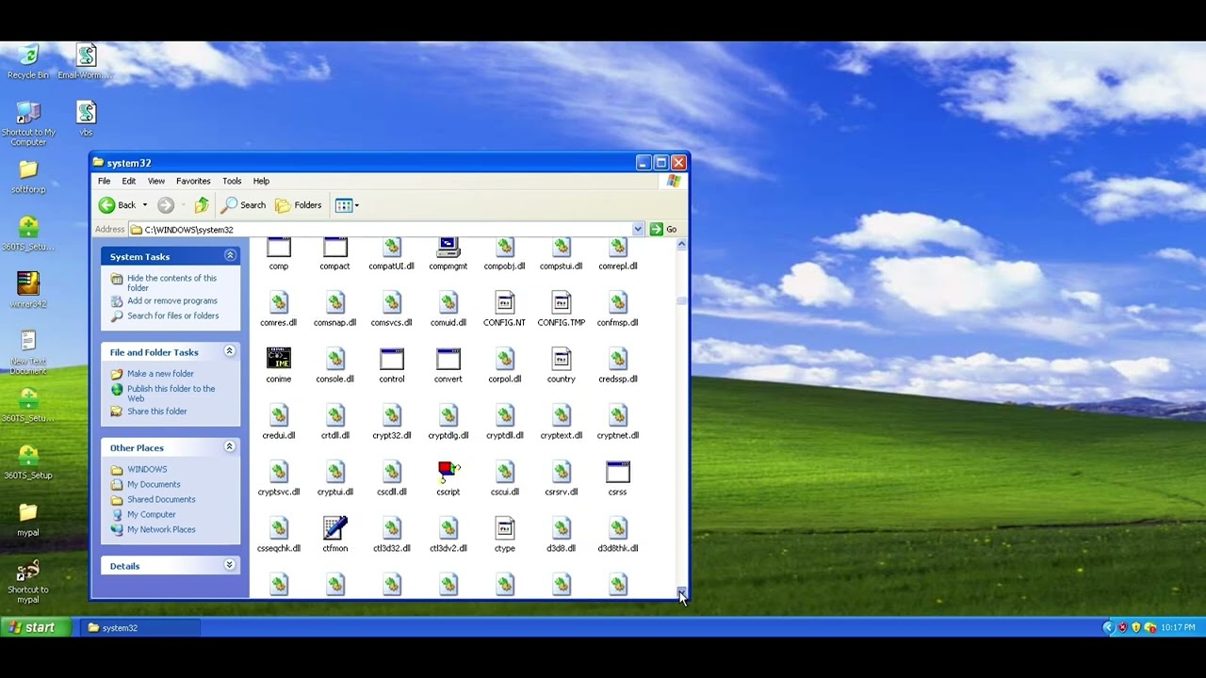The width and height of the screenshot is (1206, 678).
Task: Collapse the Other Places panel
Action: (229, 447)
